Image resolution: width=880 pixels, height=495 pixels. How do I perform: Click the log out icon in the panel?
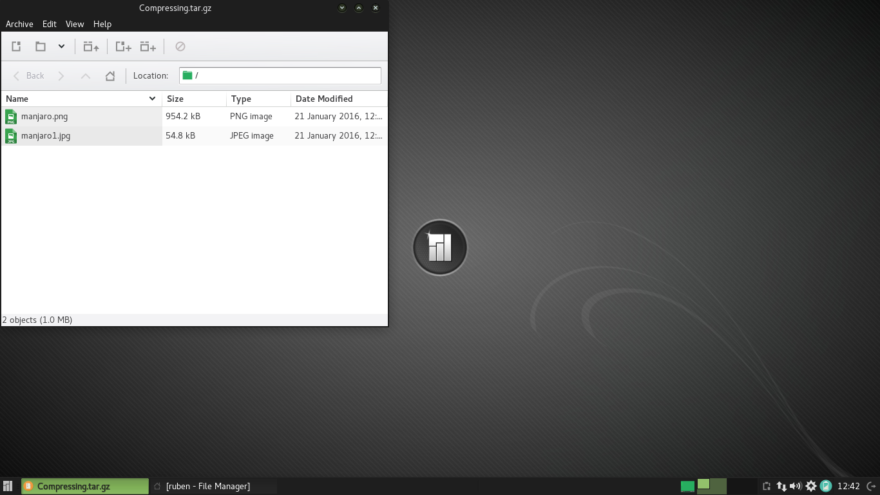(x=871, y=486)
